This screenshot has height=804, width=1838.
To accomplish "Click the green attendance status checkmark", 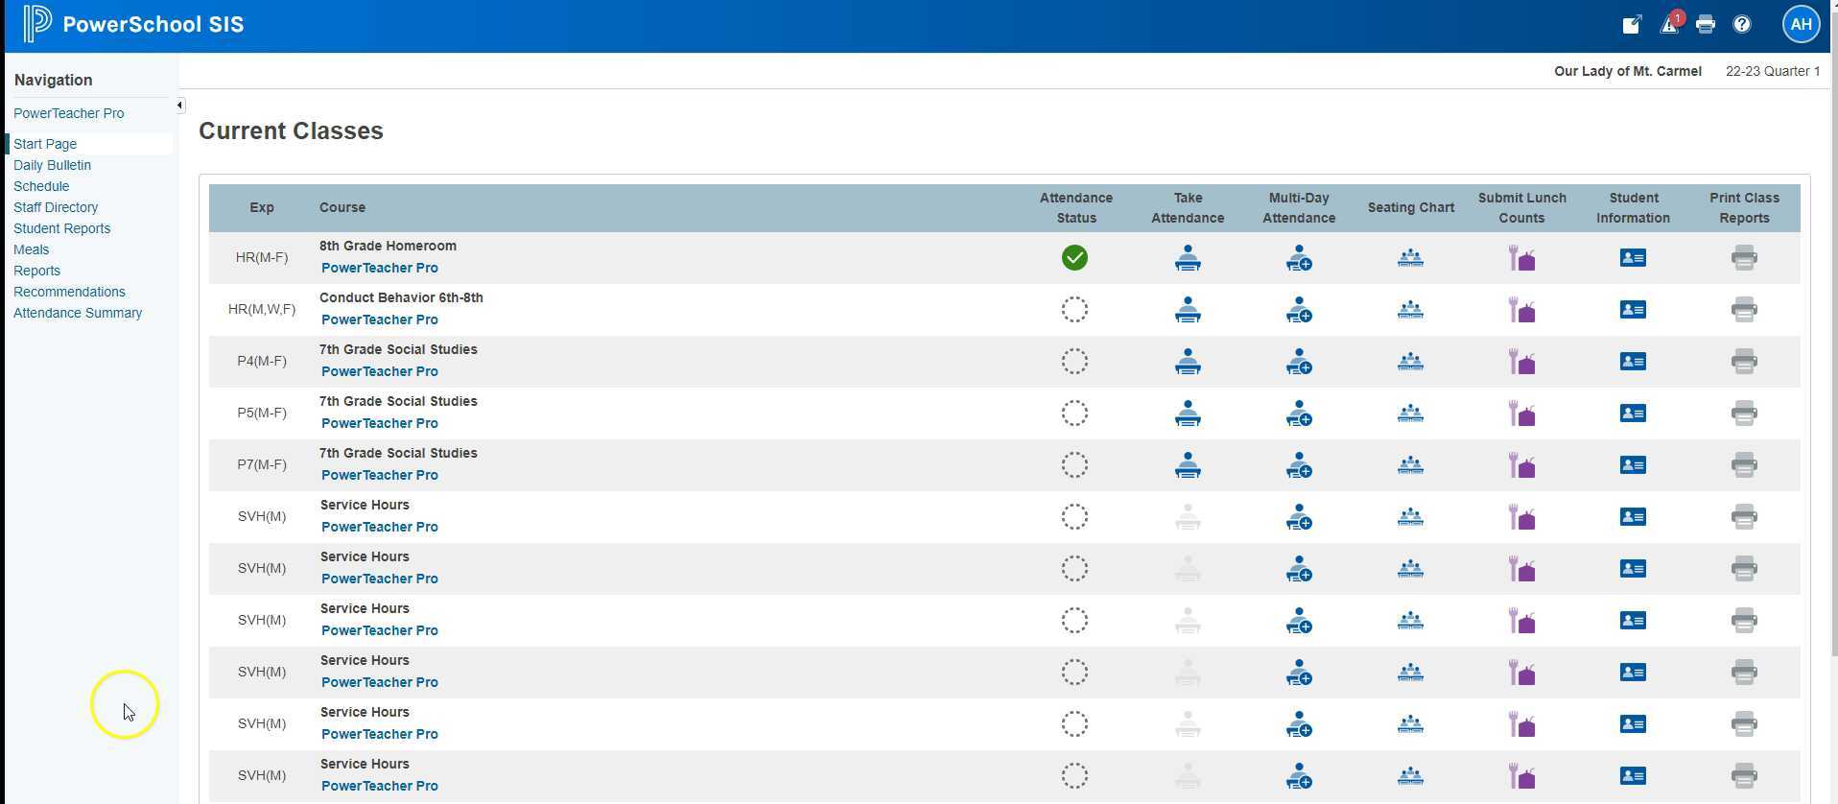I will (1074, 258).
